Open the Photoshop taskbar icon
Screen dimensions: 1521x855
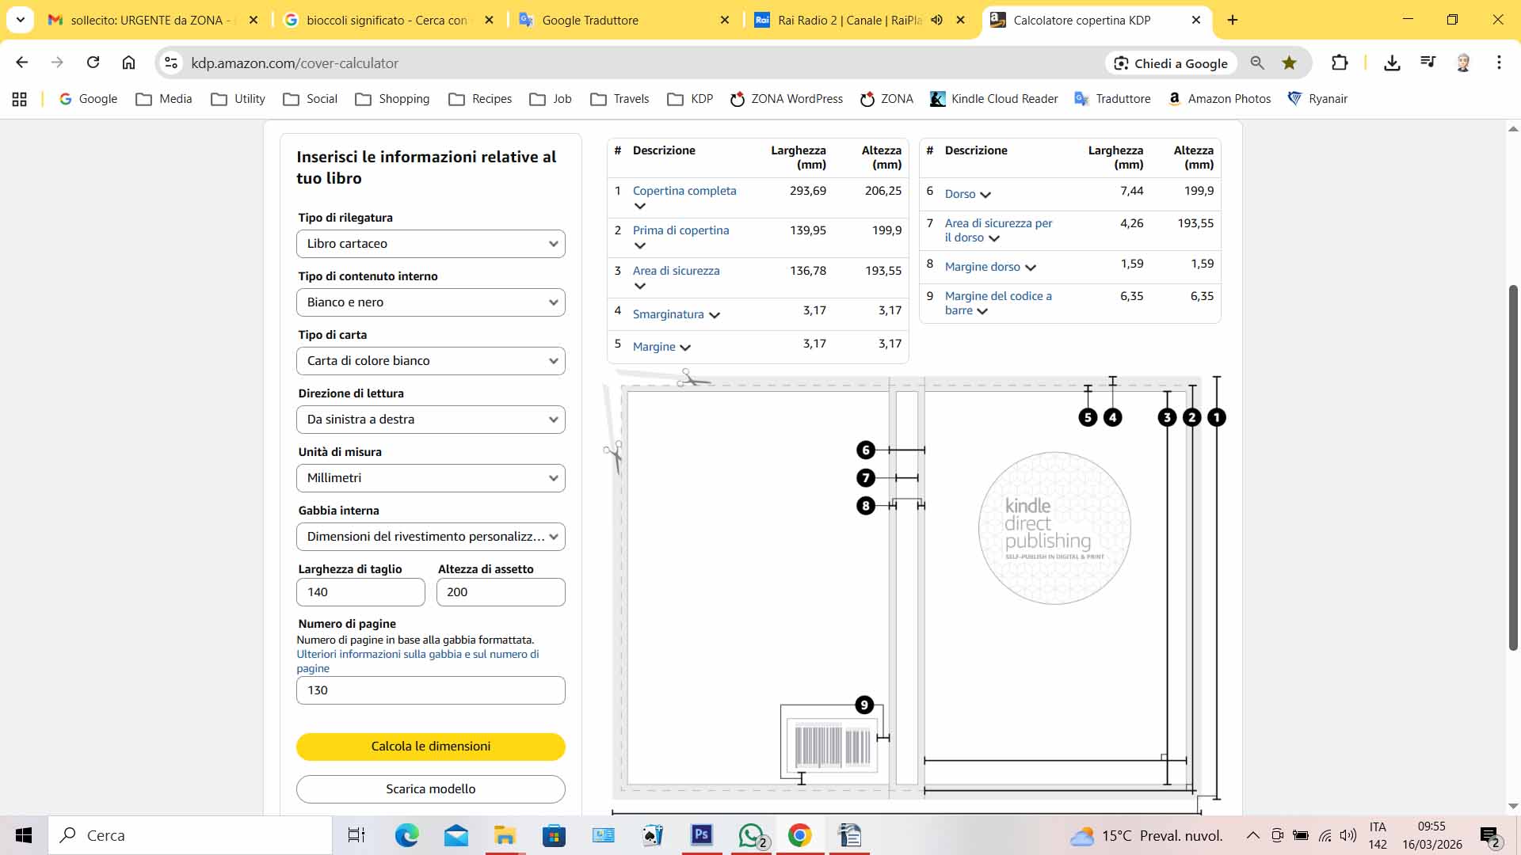click(x=701, y=835)
